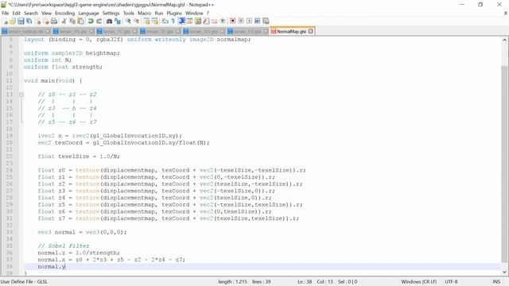
Task: Click the Print toolbar icon
Action: click(x=54, y=21)
